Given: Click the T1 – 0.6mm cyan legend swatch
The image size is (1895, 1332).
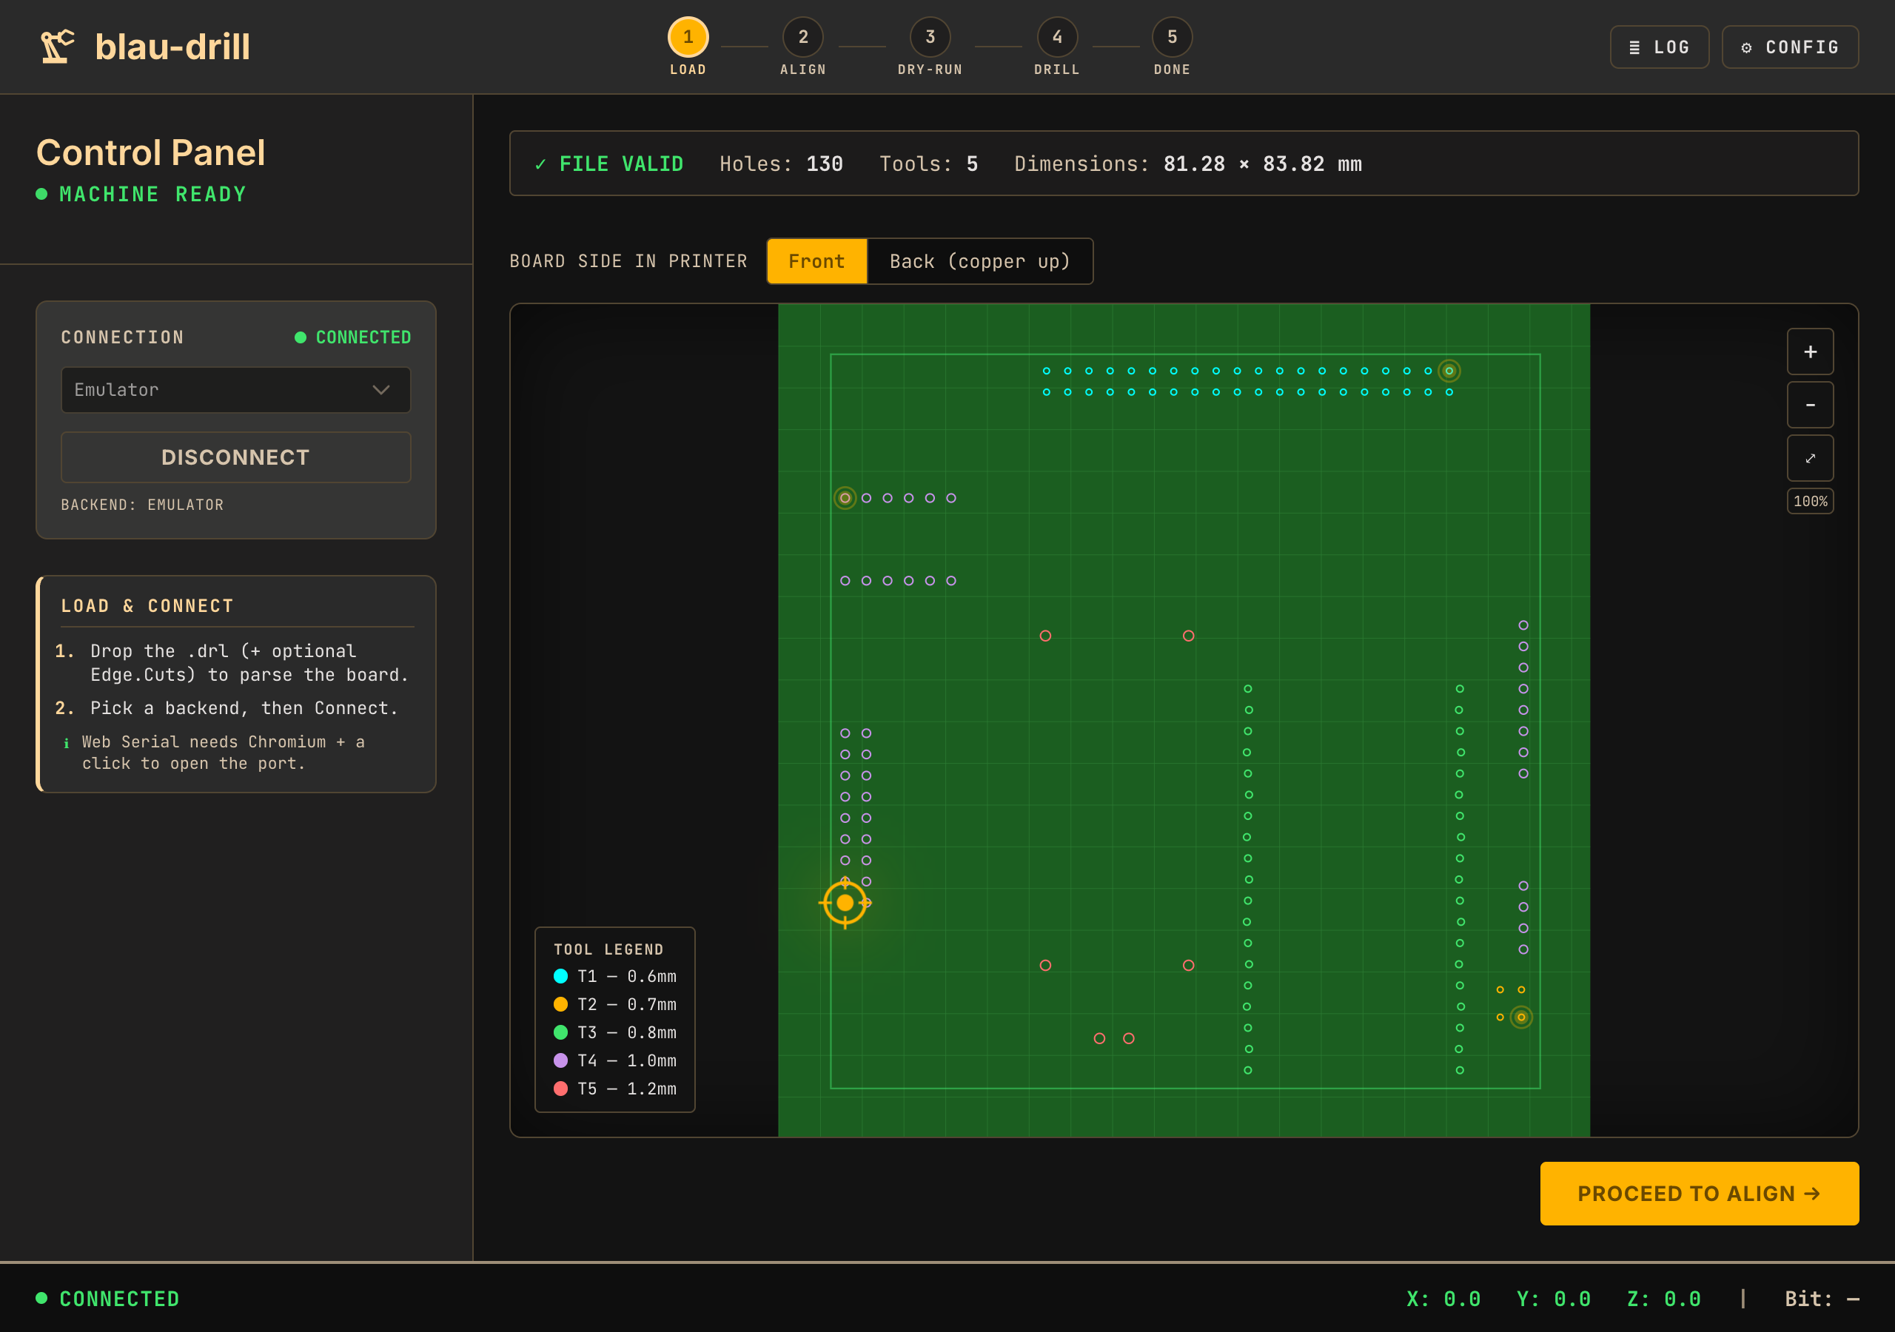Looking at the screenshot, I should (560, 976).
